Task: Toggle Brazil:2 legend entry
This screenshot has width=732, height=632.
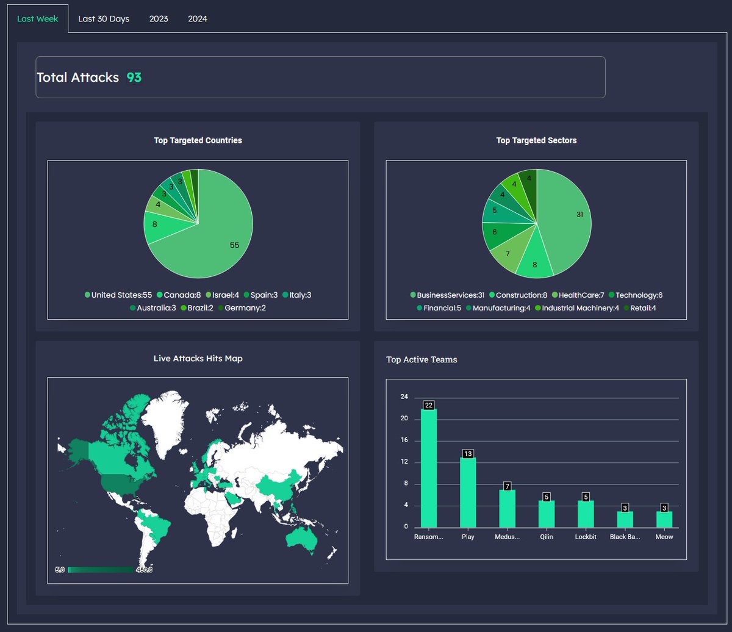Action: tap(196, 308)
